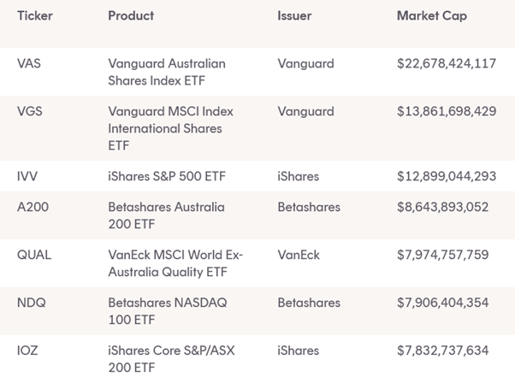Sort by the Product column header

[x=131, y=16]
